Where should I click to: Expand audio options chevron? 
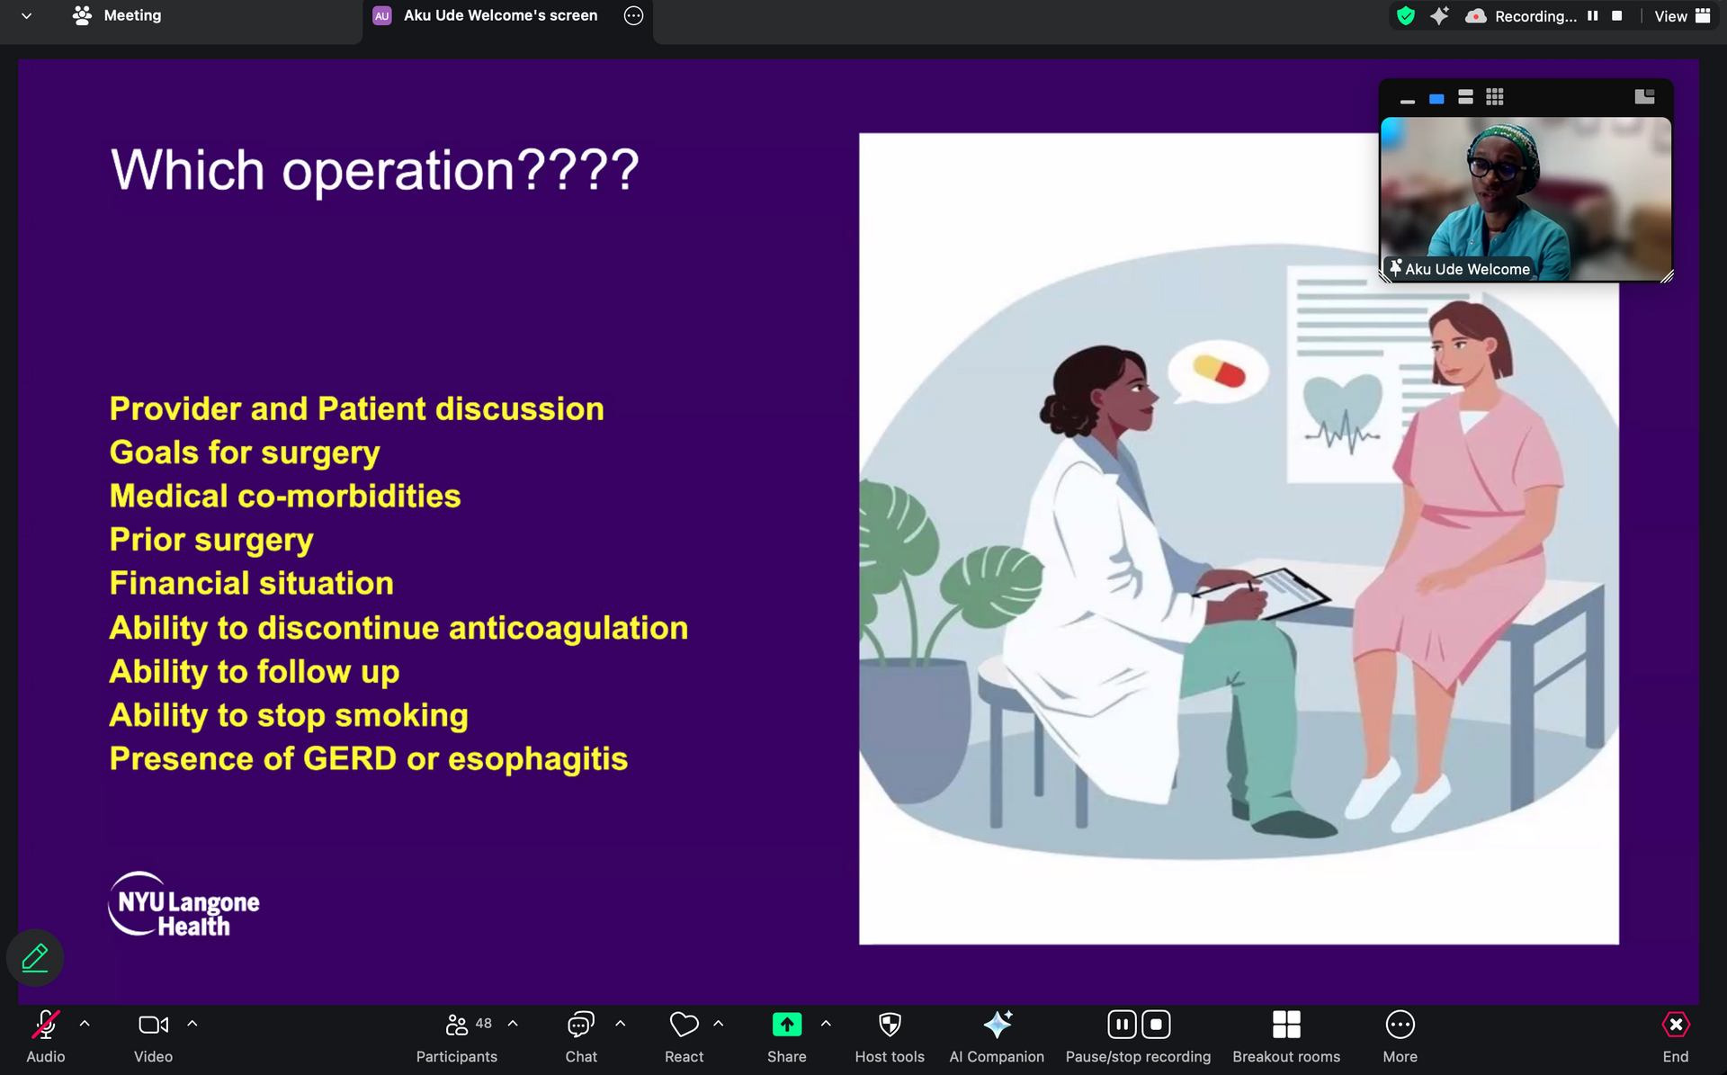pos(85,1024)
